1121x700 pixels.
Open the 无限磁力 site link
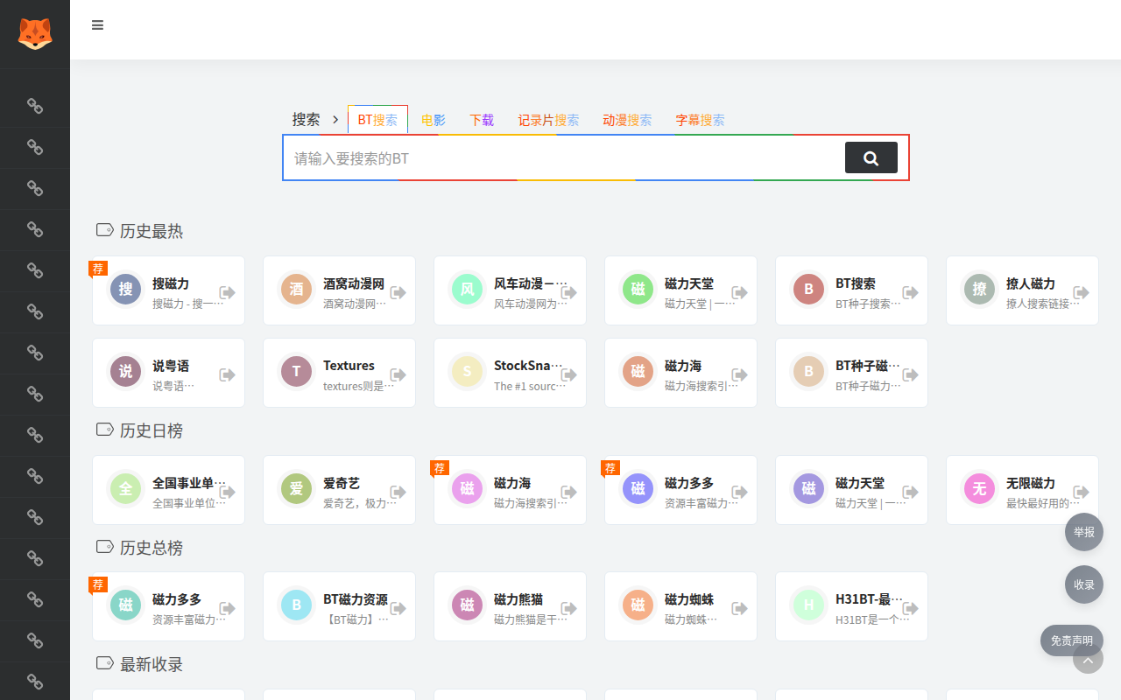click(1031, 483)
